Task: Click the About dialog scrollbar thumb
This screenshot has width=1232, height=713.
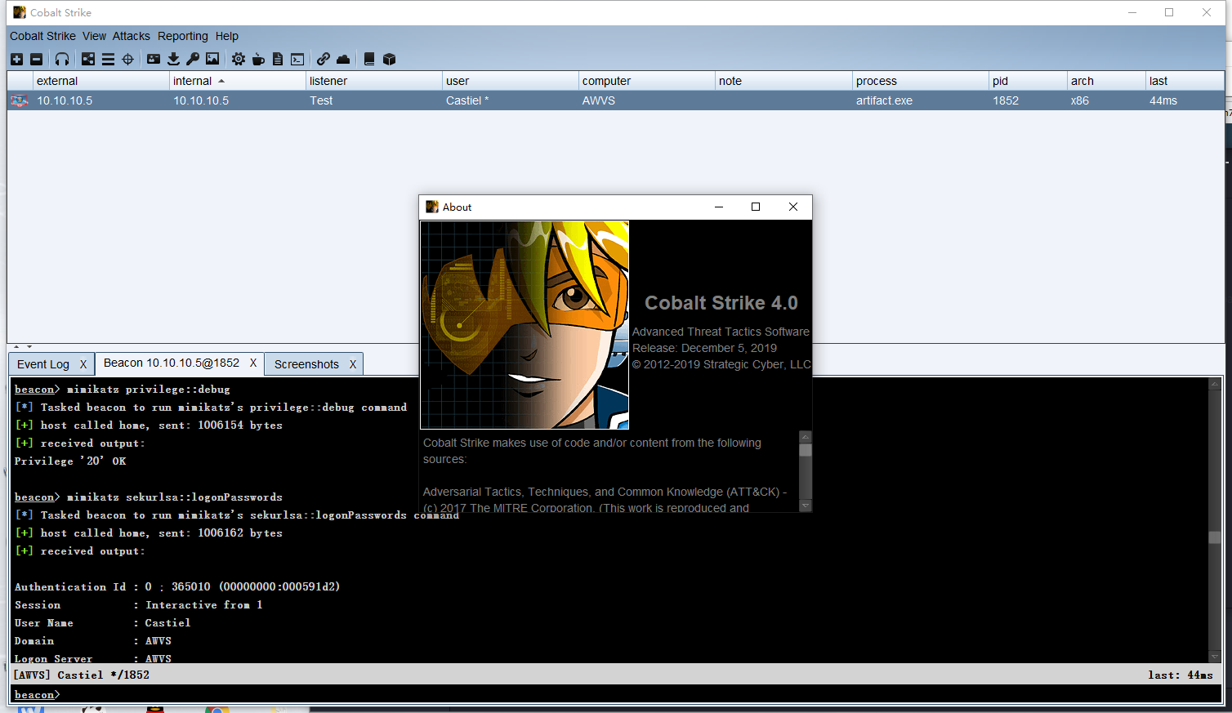Action: pos(806,450)
